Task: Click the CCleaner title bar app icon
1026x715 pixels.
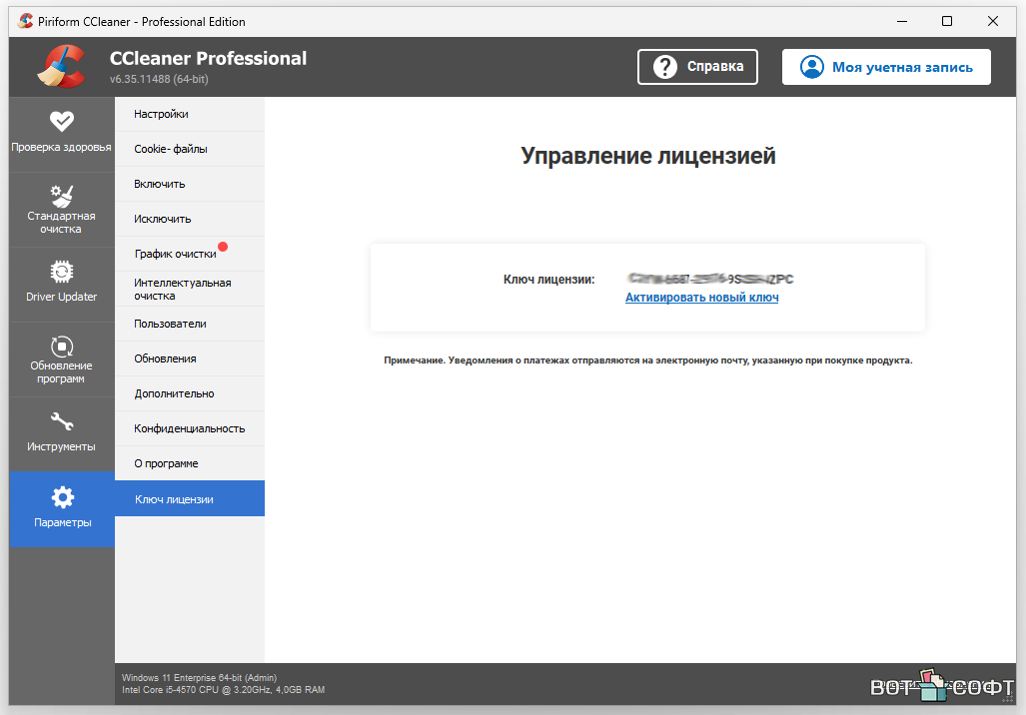Action: pos(26,21)
